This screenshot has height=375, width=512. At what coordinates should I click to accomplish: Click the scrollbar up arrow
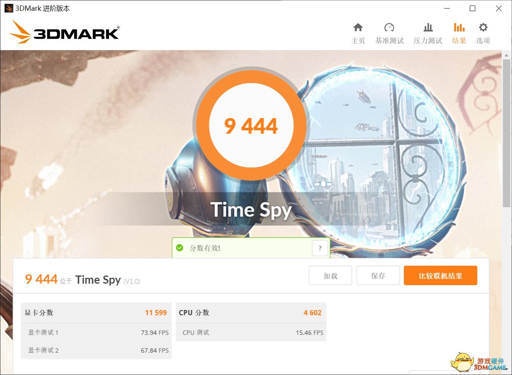[x=506, y=55]
